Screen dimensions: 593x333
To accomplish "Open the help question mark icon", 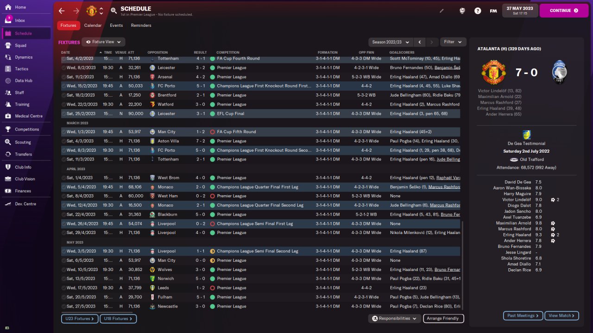I will (478, 11).
